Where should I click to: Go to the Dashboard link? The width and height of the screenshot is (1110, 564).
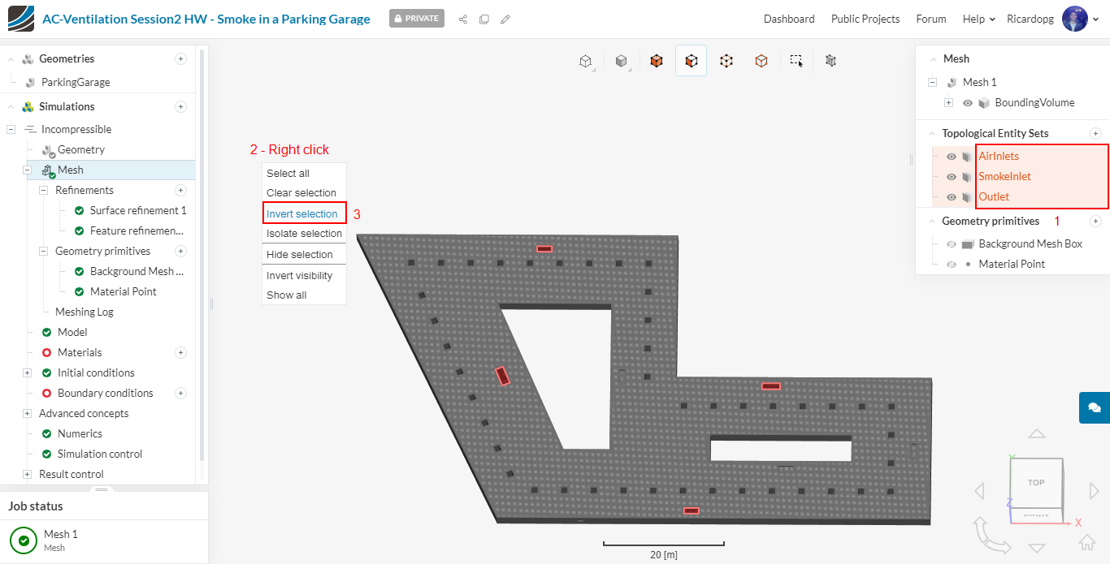tap(789, 19)
